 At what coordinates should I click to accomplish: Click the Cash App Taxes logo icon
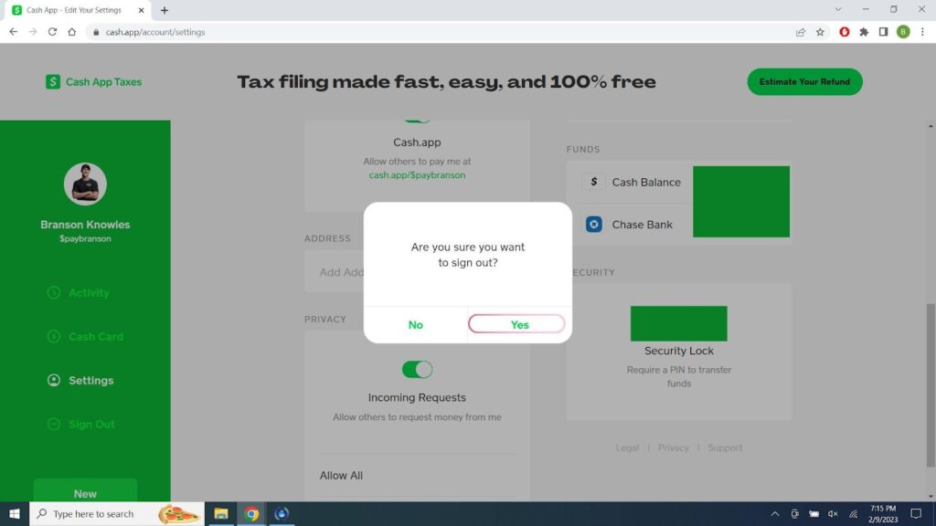pyautogui.click(x=53, y=82)
